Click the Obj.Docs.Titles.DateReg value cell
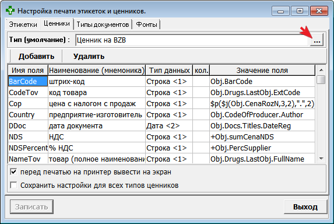The height and width of the screenshot is (224, 334). (262, 126)
